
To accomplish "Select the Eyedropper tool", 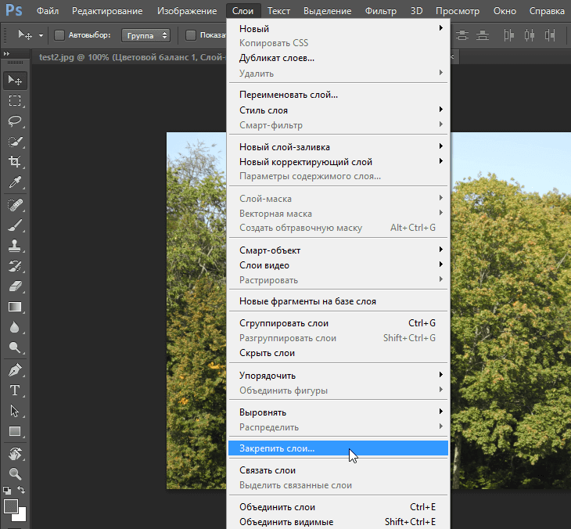I will pos(15,183).
